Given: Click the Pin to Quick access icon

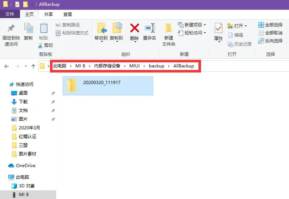Looking at the screenshot, I should click(x=11, y=28).
